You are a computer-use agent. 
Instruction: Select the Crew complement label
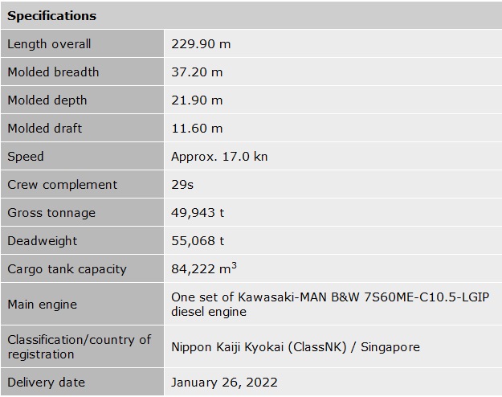62,185
